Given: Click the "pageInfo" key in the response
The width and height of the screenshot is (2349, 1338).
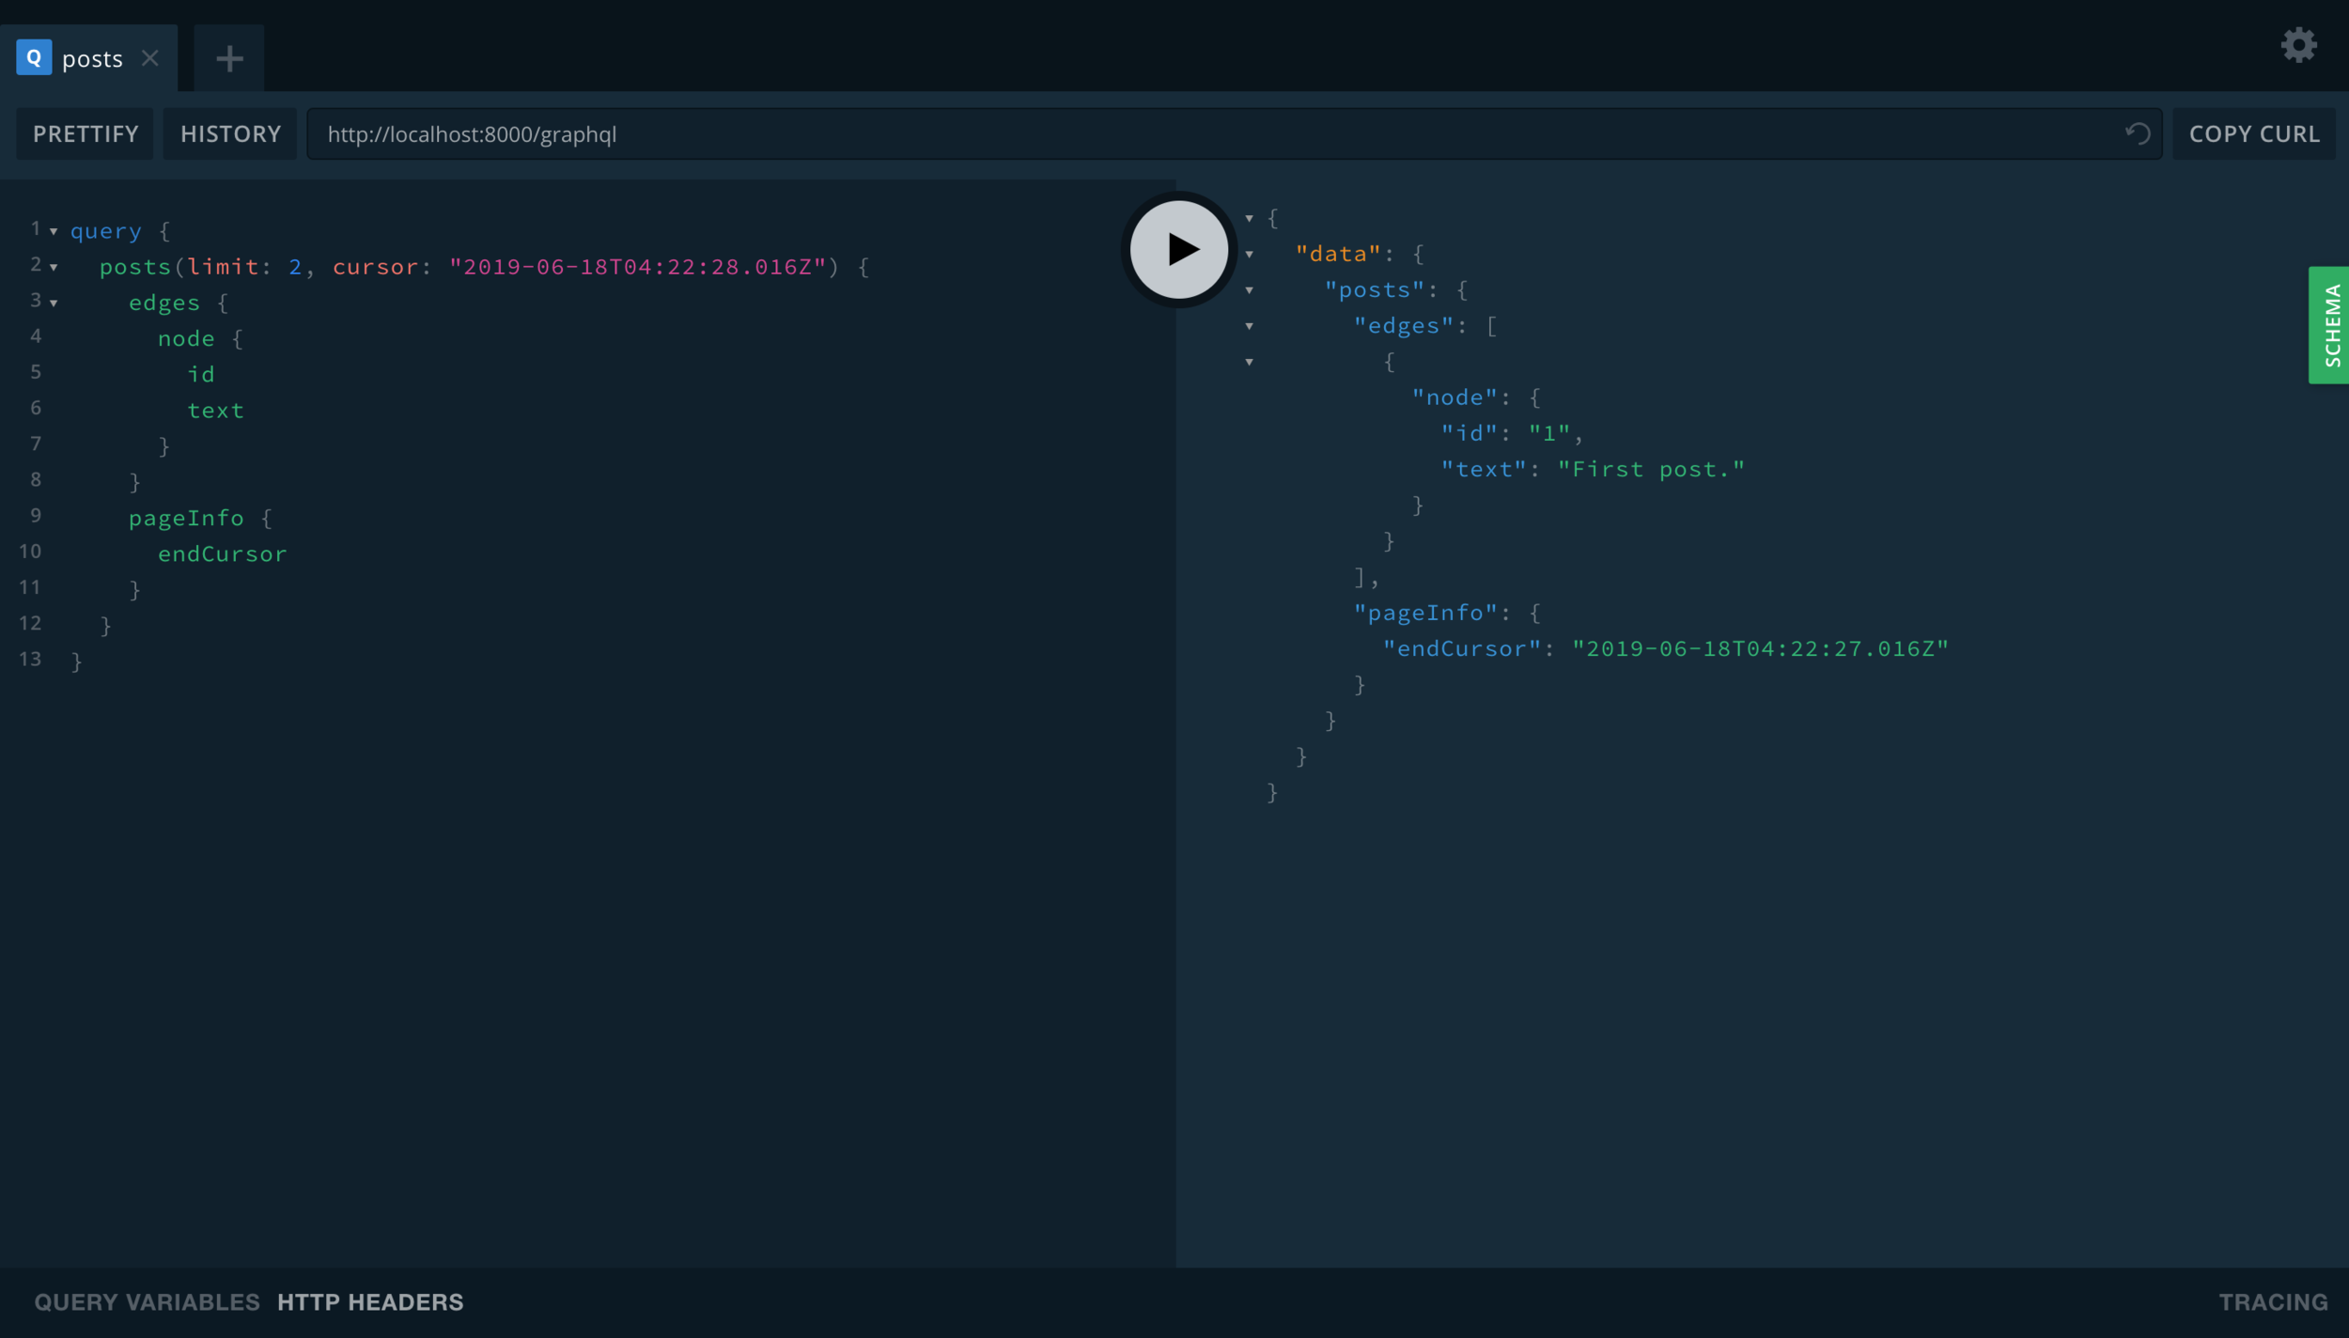Looking at the screenshot, I should pyautogui.click(x=1424, y=613).
